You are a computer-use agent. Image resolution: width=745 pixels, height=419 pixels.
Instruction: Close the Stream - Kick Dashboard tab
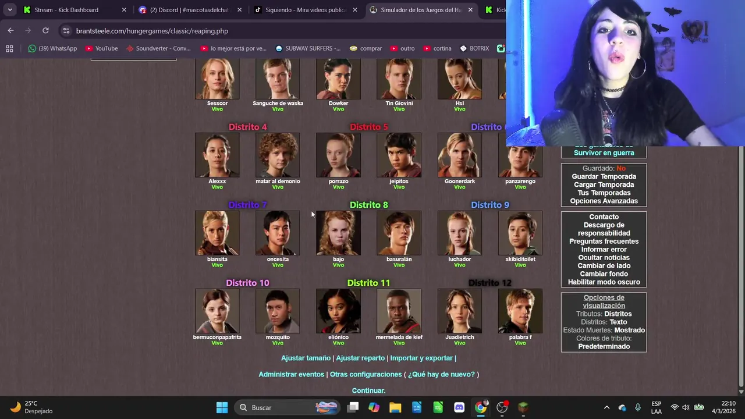(124, 10)
